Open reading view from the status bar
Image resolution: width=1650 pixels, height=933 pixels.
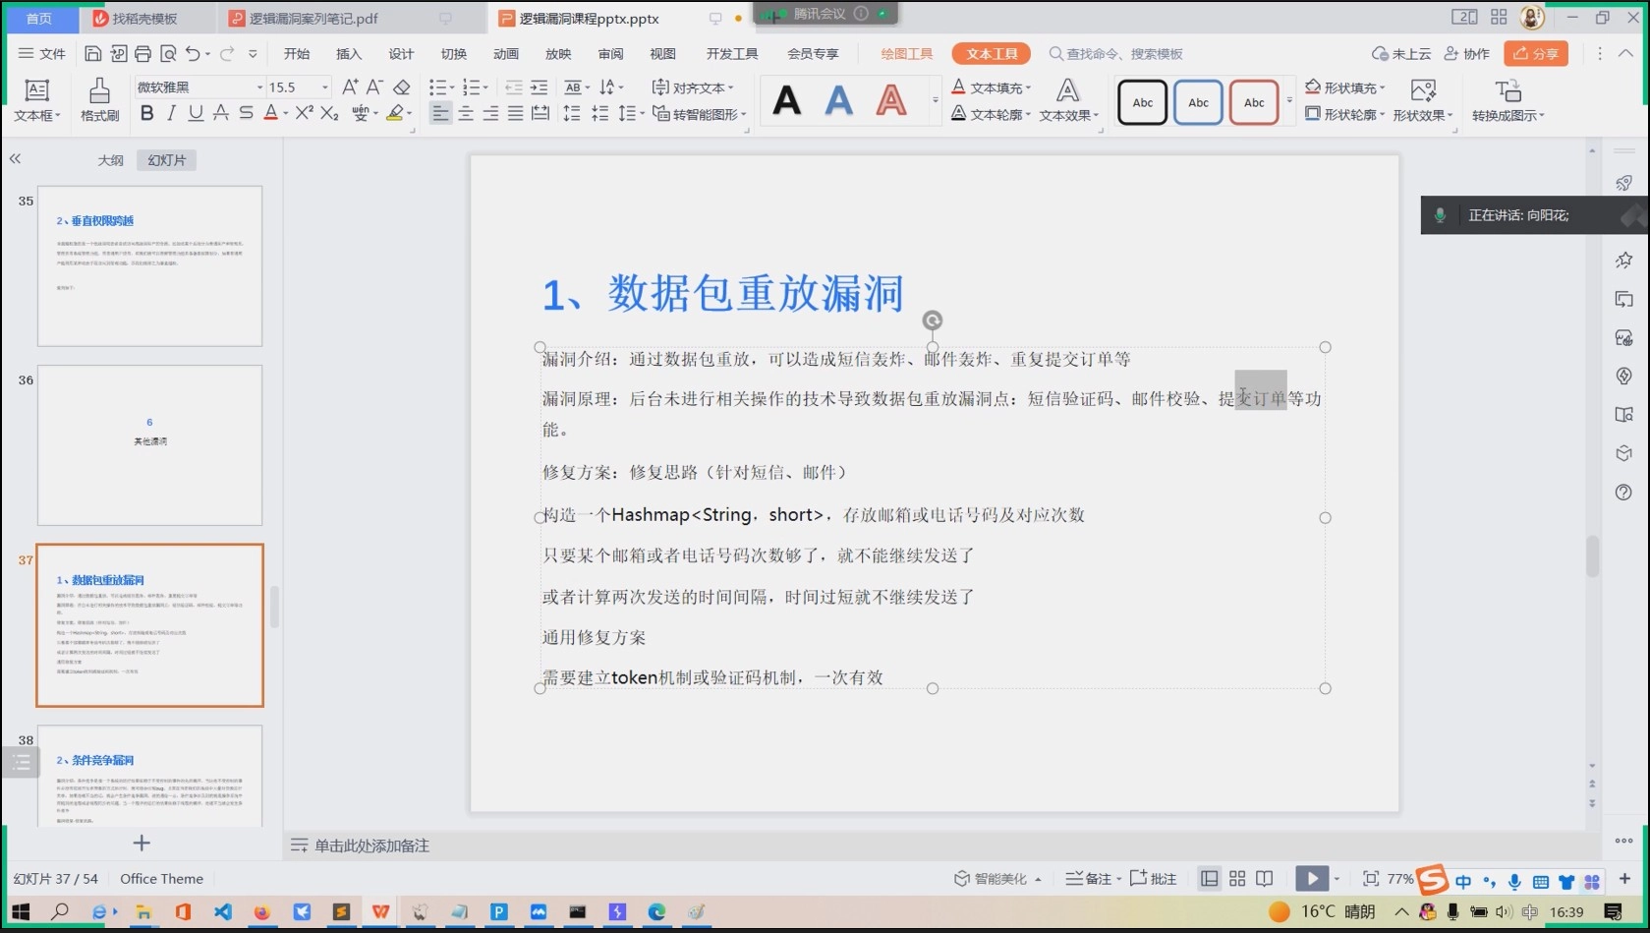[x=1264, y=878]
